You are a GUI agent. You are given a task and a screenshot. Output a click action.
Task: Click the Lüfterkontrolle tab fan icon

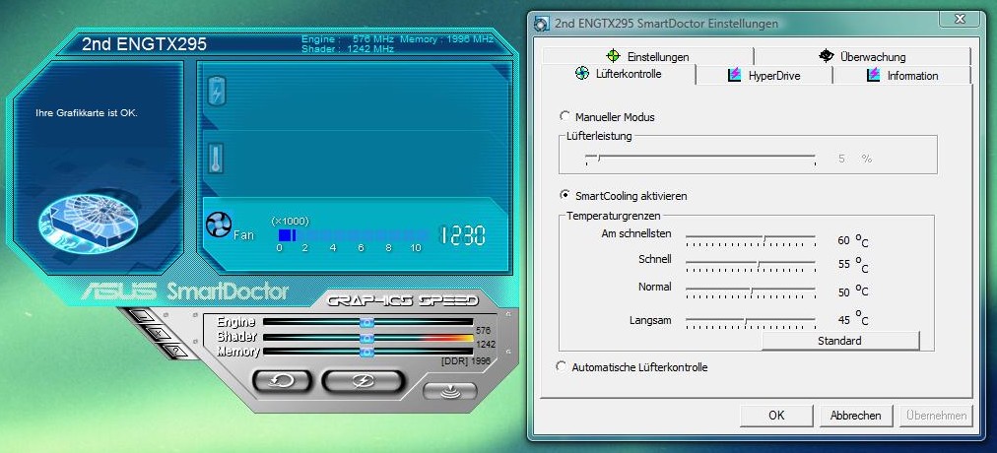click(582, 74)
